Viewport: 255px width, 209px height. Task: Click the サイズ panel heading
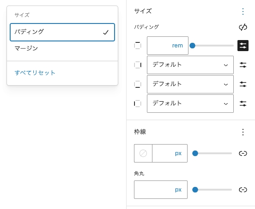(x=143, y=11)
